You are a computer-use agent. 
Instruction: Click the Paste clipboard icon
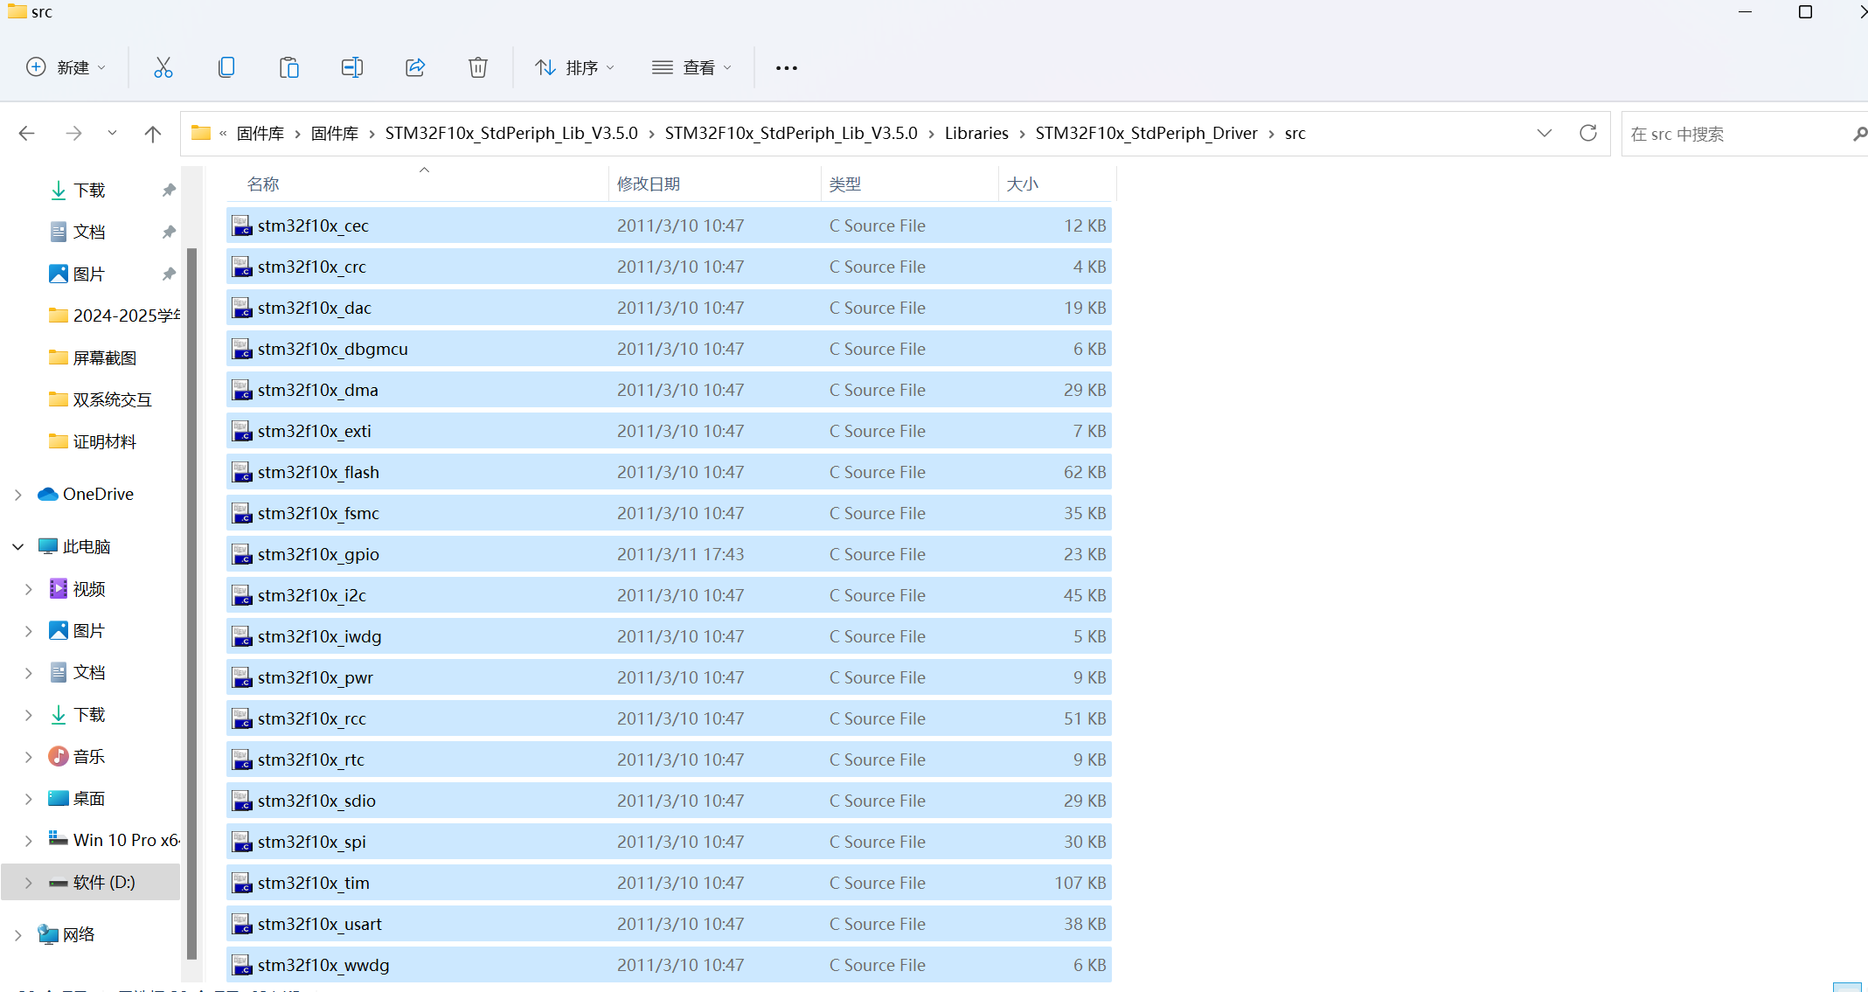coord(289,67)
